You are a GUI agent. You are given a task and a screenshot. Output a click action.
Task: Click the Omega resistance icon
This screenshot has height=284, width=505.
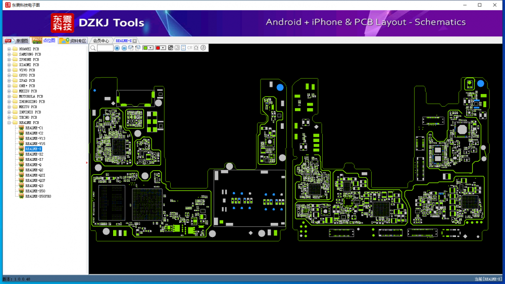(196, 48)
